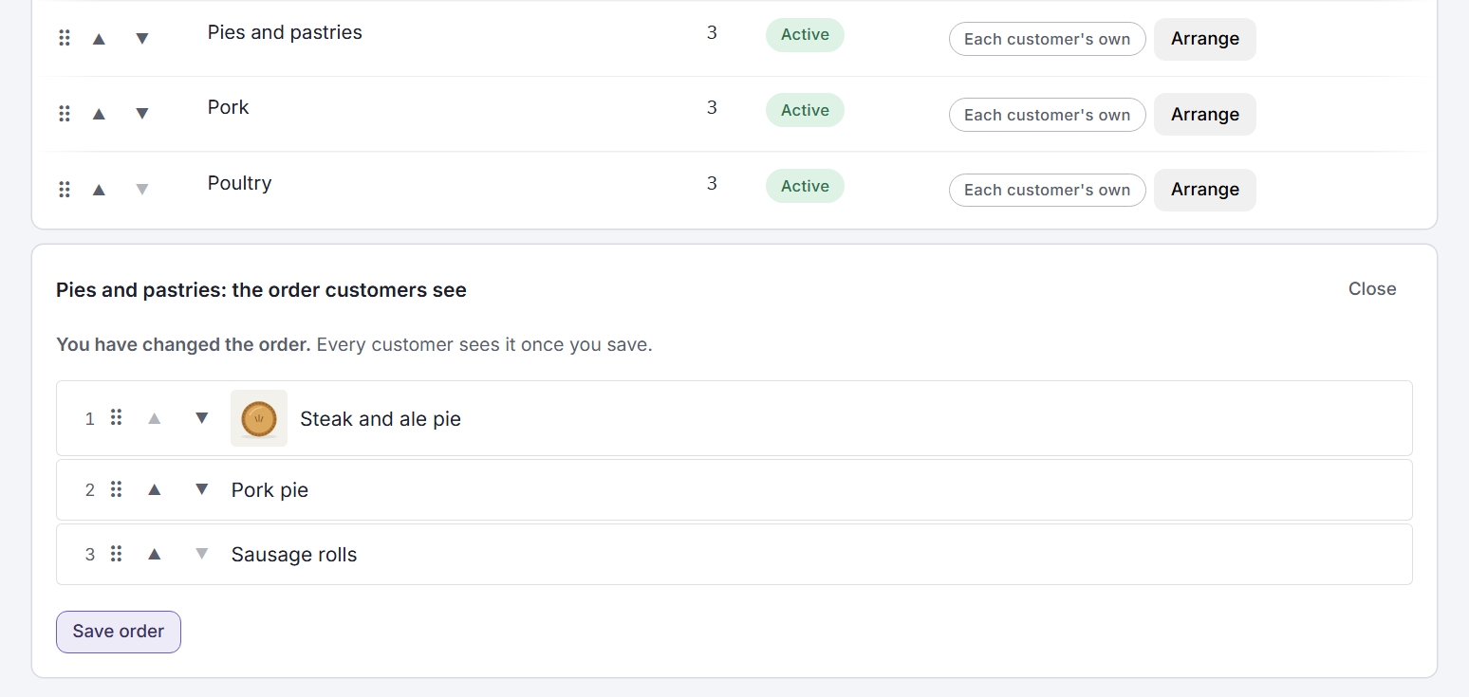Grab the drag handle for Poultry category
The image size is (1469, 697).
[65, 190]
